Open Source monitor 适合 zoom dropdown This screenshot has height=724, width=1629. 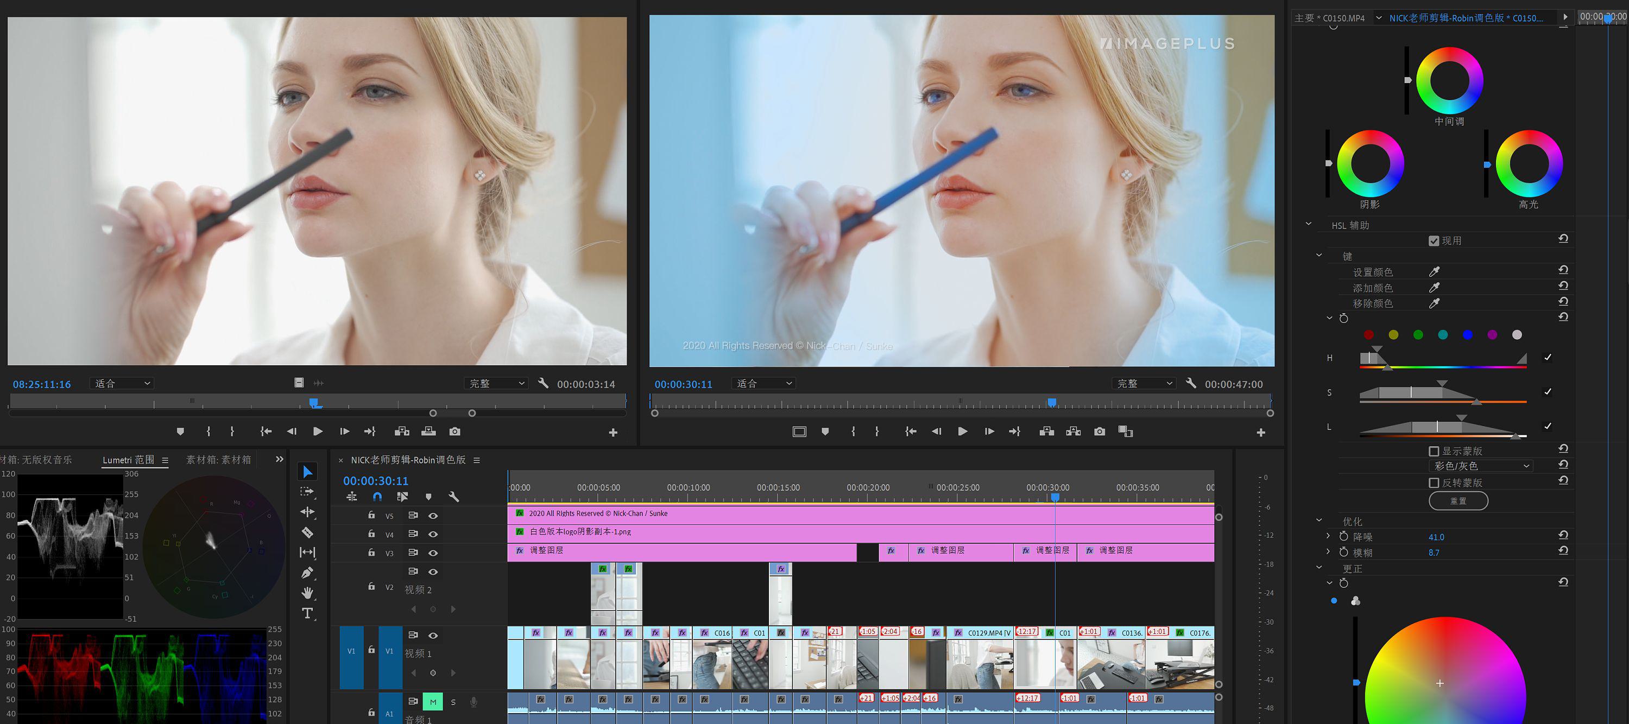click(122, 383)
